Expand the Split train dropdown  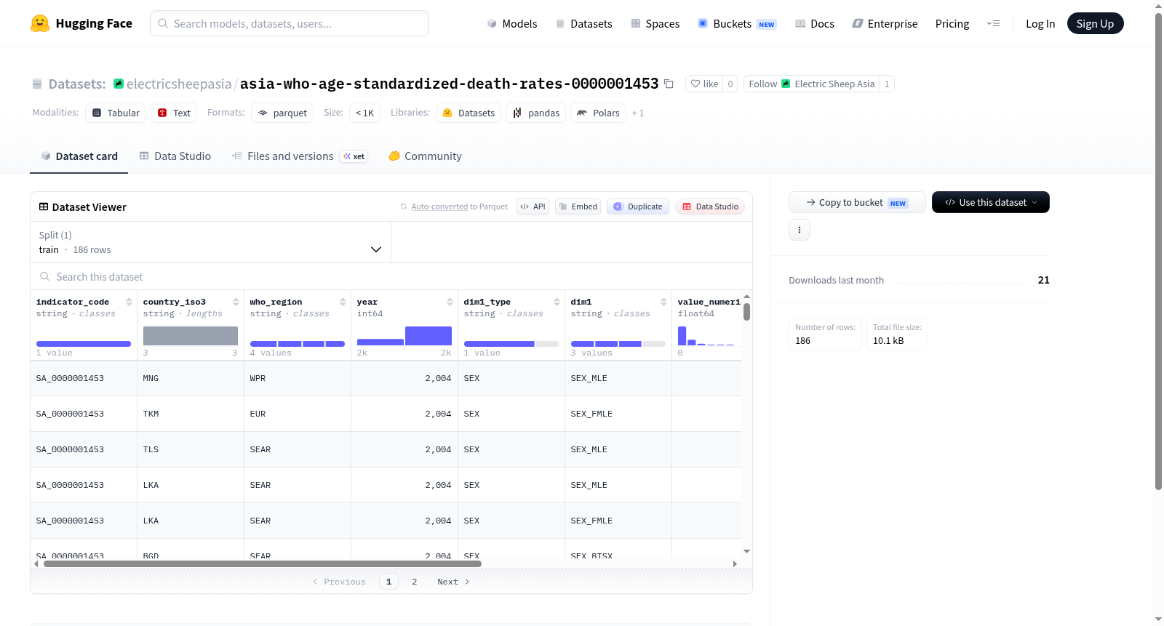[x=211, y=242]
